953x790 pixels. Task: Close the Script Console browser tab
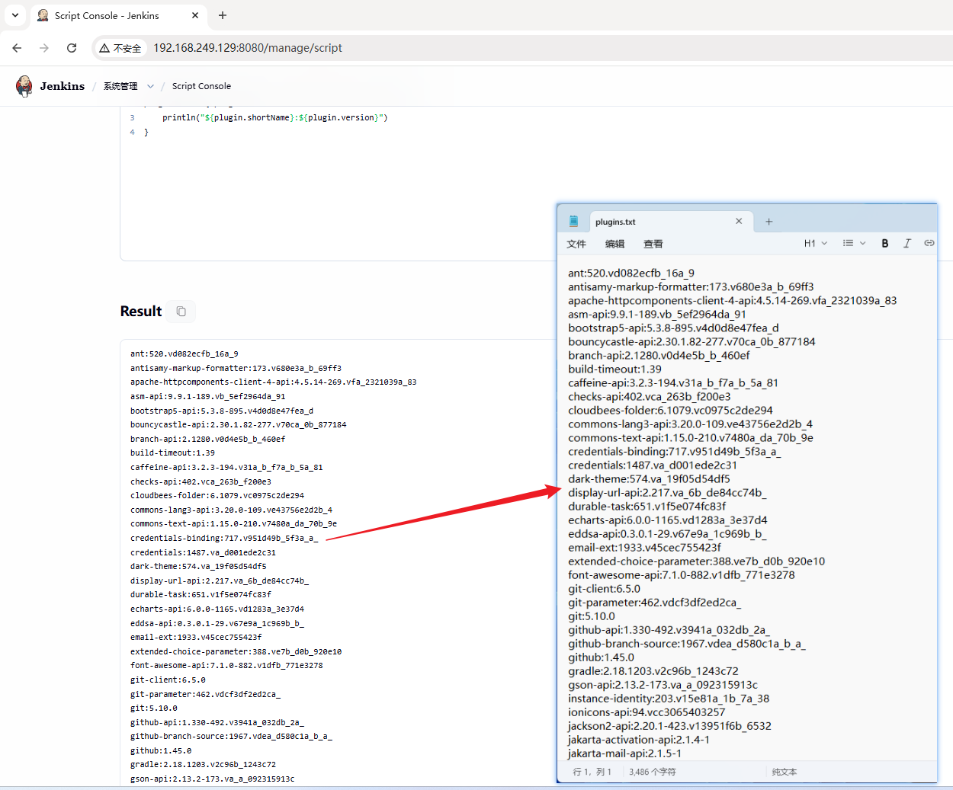[195, 15]
